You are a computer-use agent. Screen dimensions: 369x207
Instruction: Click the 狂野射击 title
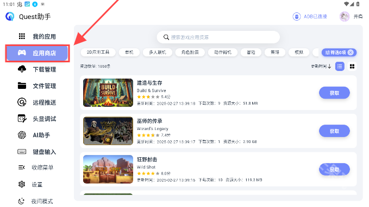tap(147, 159)
